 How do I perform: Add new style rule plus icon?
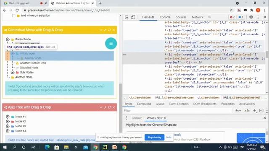(255, 111)
